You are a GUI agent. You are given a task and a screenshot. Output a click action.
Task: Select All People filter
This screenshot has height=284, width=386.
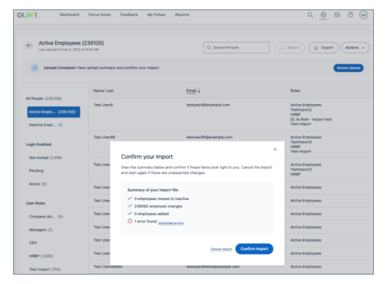point(44,98)
